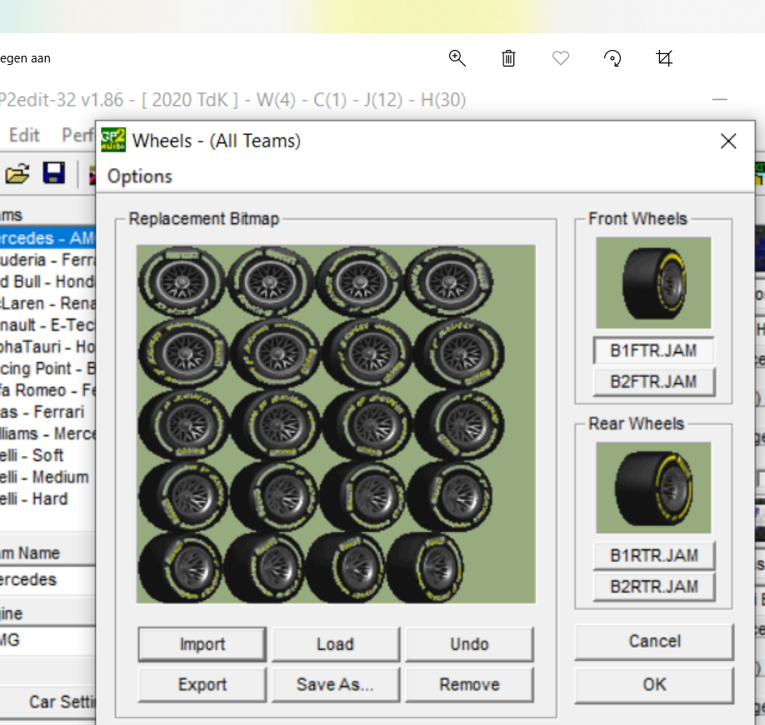This screenshot has height=725, width=765.
Task: Open the Edit menu
Action: tap(24, 135)
